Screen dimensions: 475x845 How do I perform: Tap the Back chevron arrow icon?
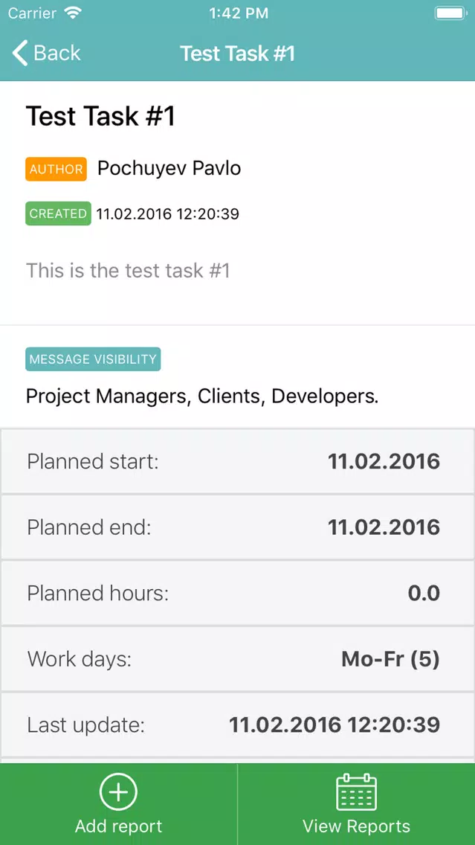click(x=19, y=54)
